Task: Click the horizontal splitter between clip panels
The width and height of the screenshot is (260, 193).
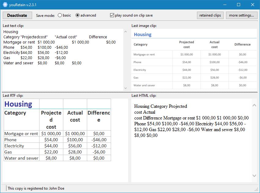Action: click(x=130, y=92)
